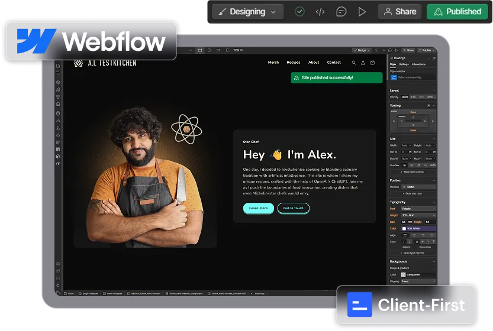
Task: Toggle italic style in Typography
Action: coord(410,242)
